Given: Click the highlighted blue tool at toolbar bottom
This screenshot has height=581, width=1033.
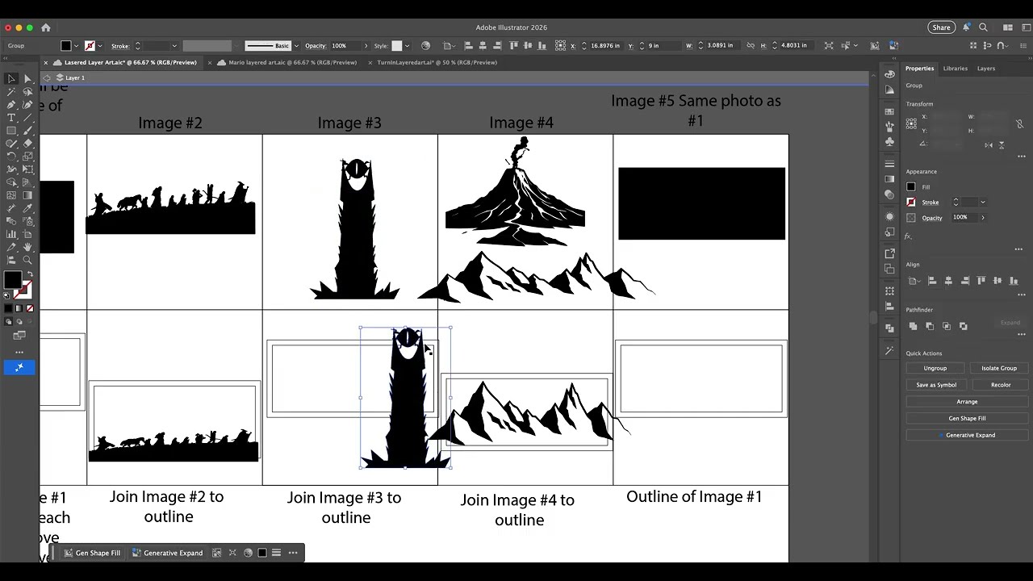Looking at the screenshot, I should pos(19,367).
